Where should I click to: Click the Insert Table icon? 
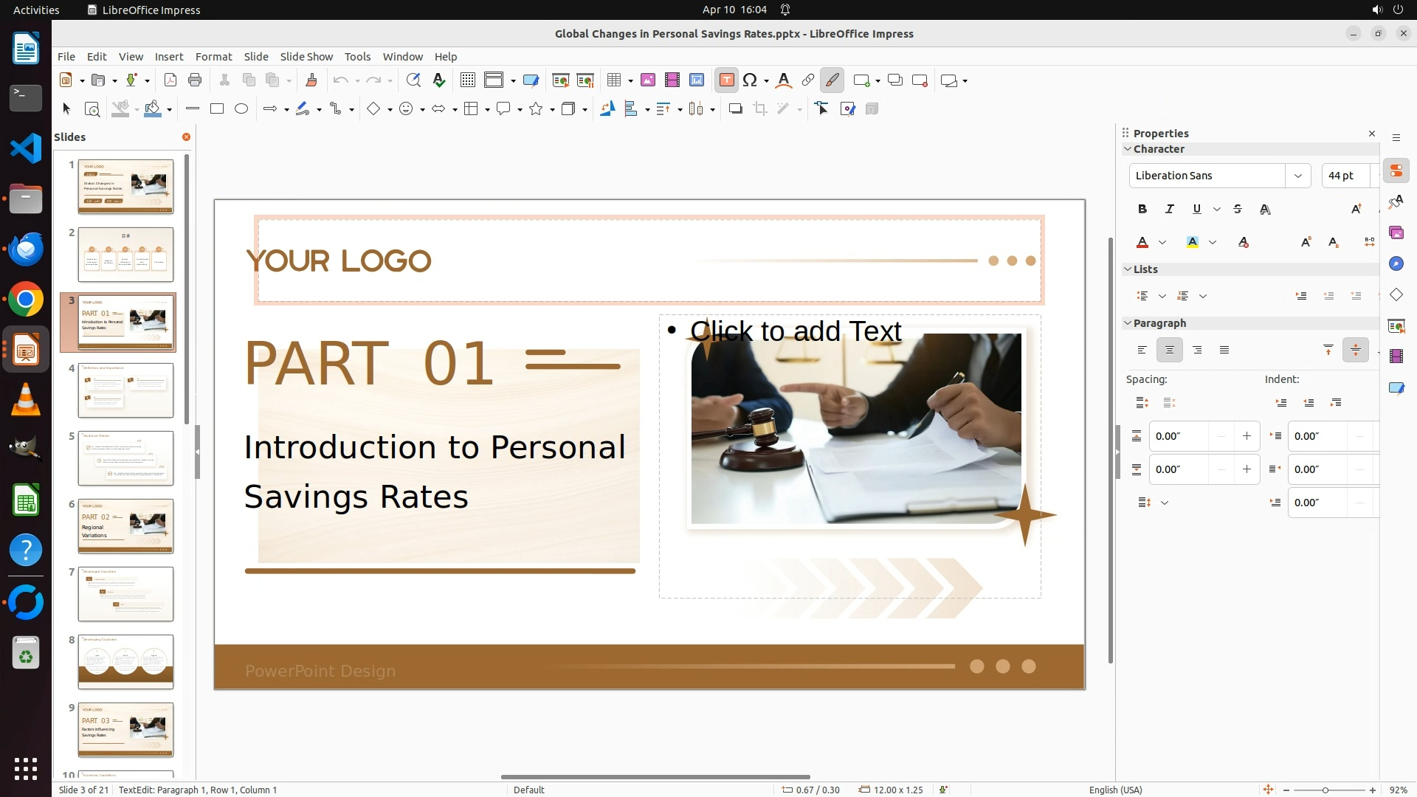[613, 80]
